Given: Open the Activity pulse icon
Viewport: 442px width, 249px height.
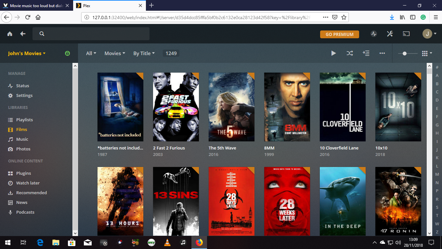Looking at the screenshot, I should click(374, 34).
